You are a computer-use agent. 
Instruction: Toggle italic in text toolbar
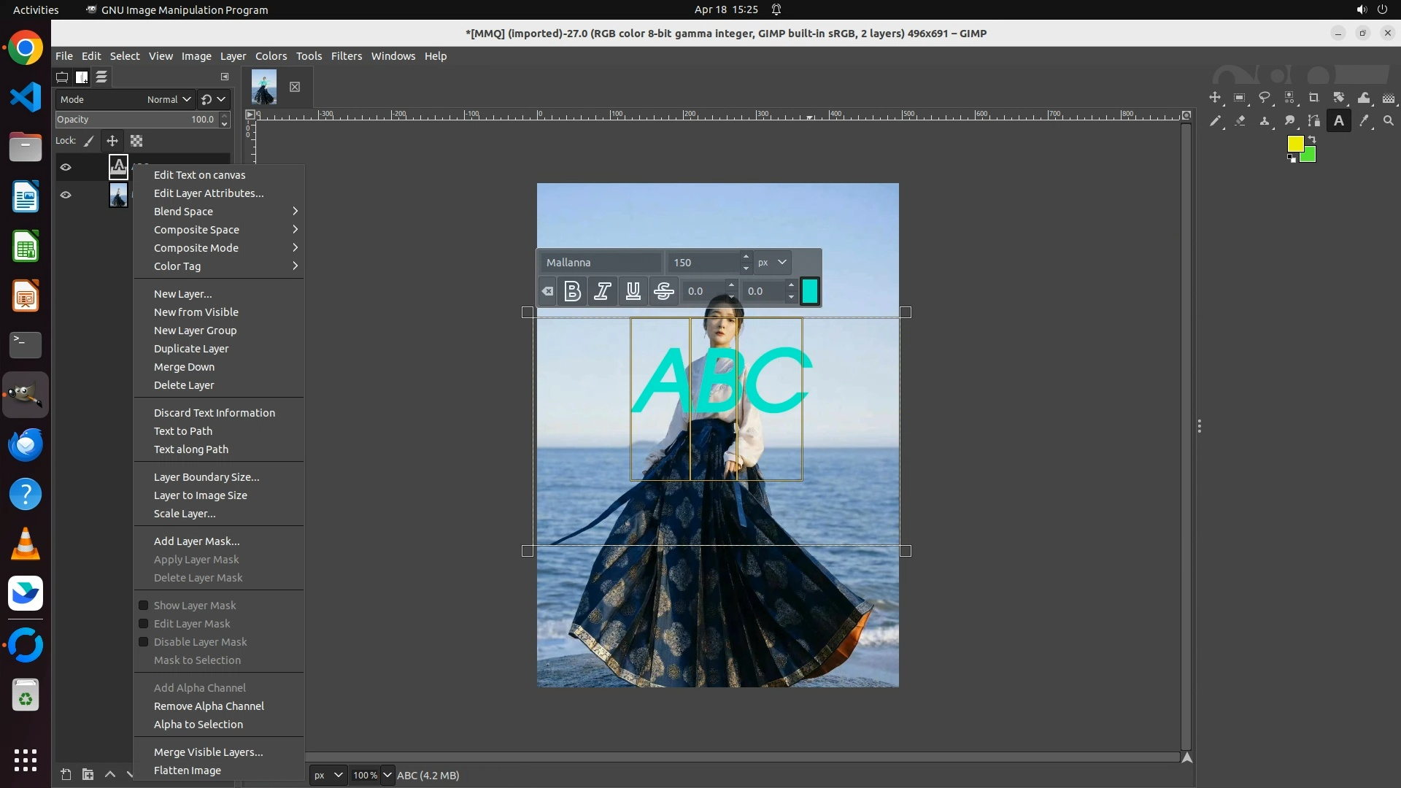tap(603, 291)
